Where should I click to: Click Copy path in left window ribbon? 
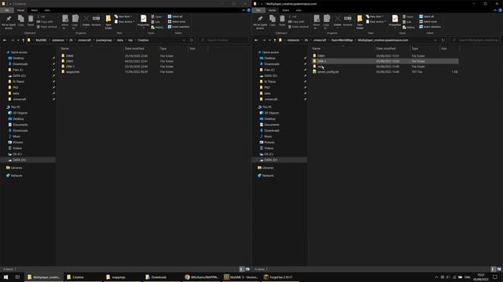click(45, 22)
